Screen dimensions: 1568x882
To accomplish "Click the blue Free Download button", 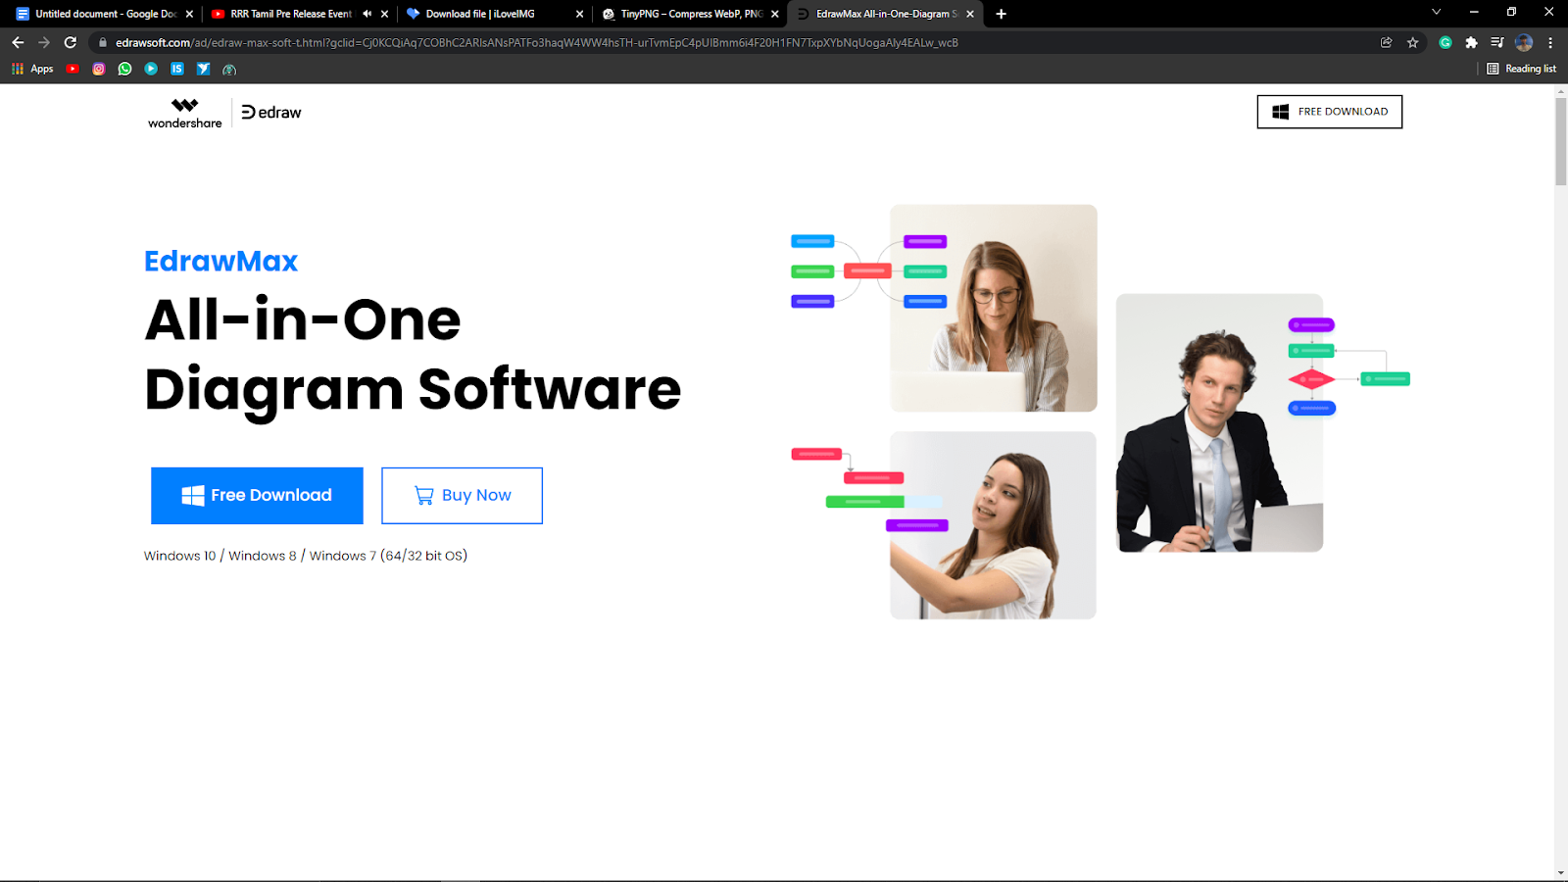I will coord(257,496).
